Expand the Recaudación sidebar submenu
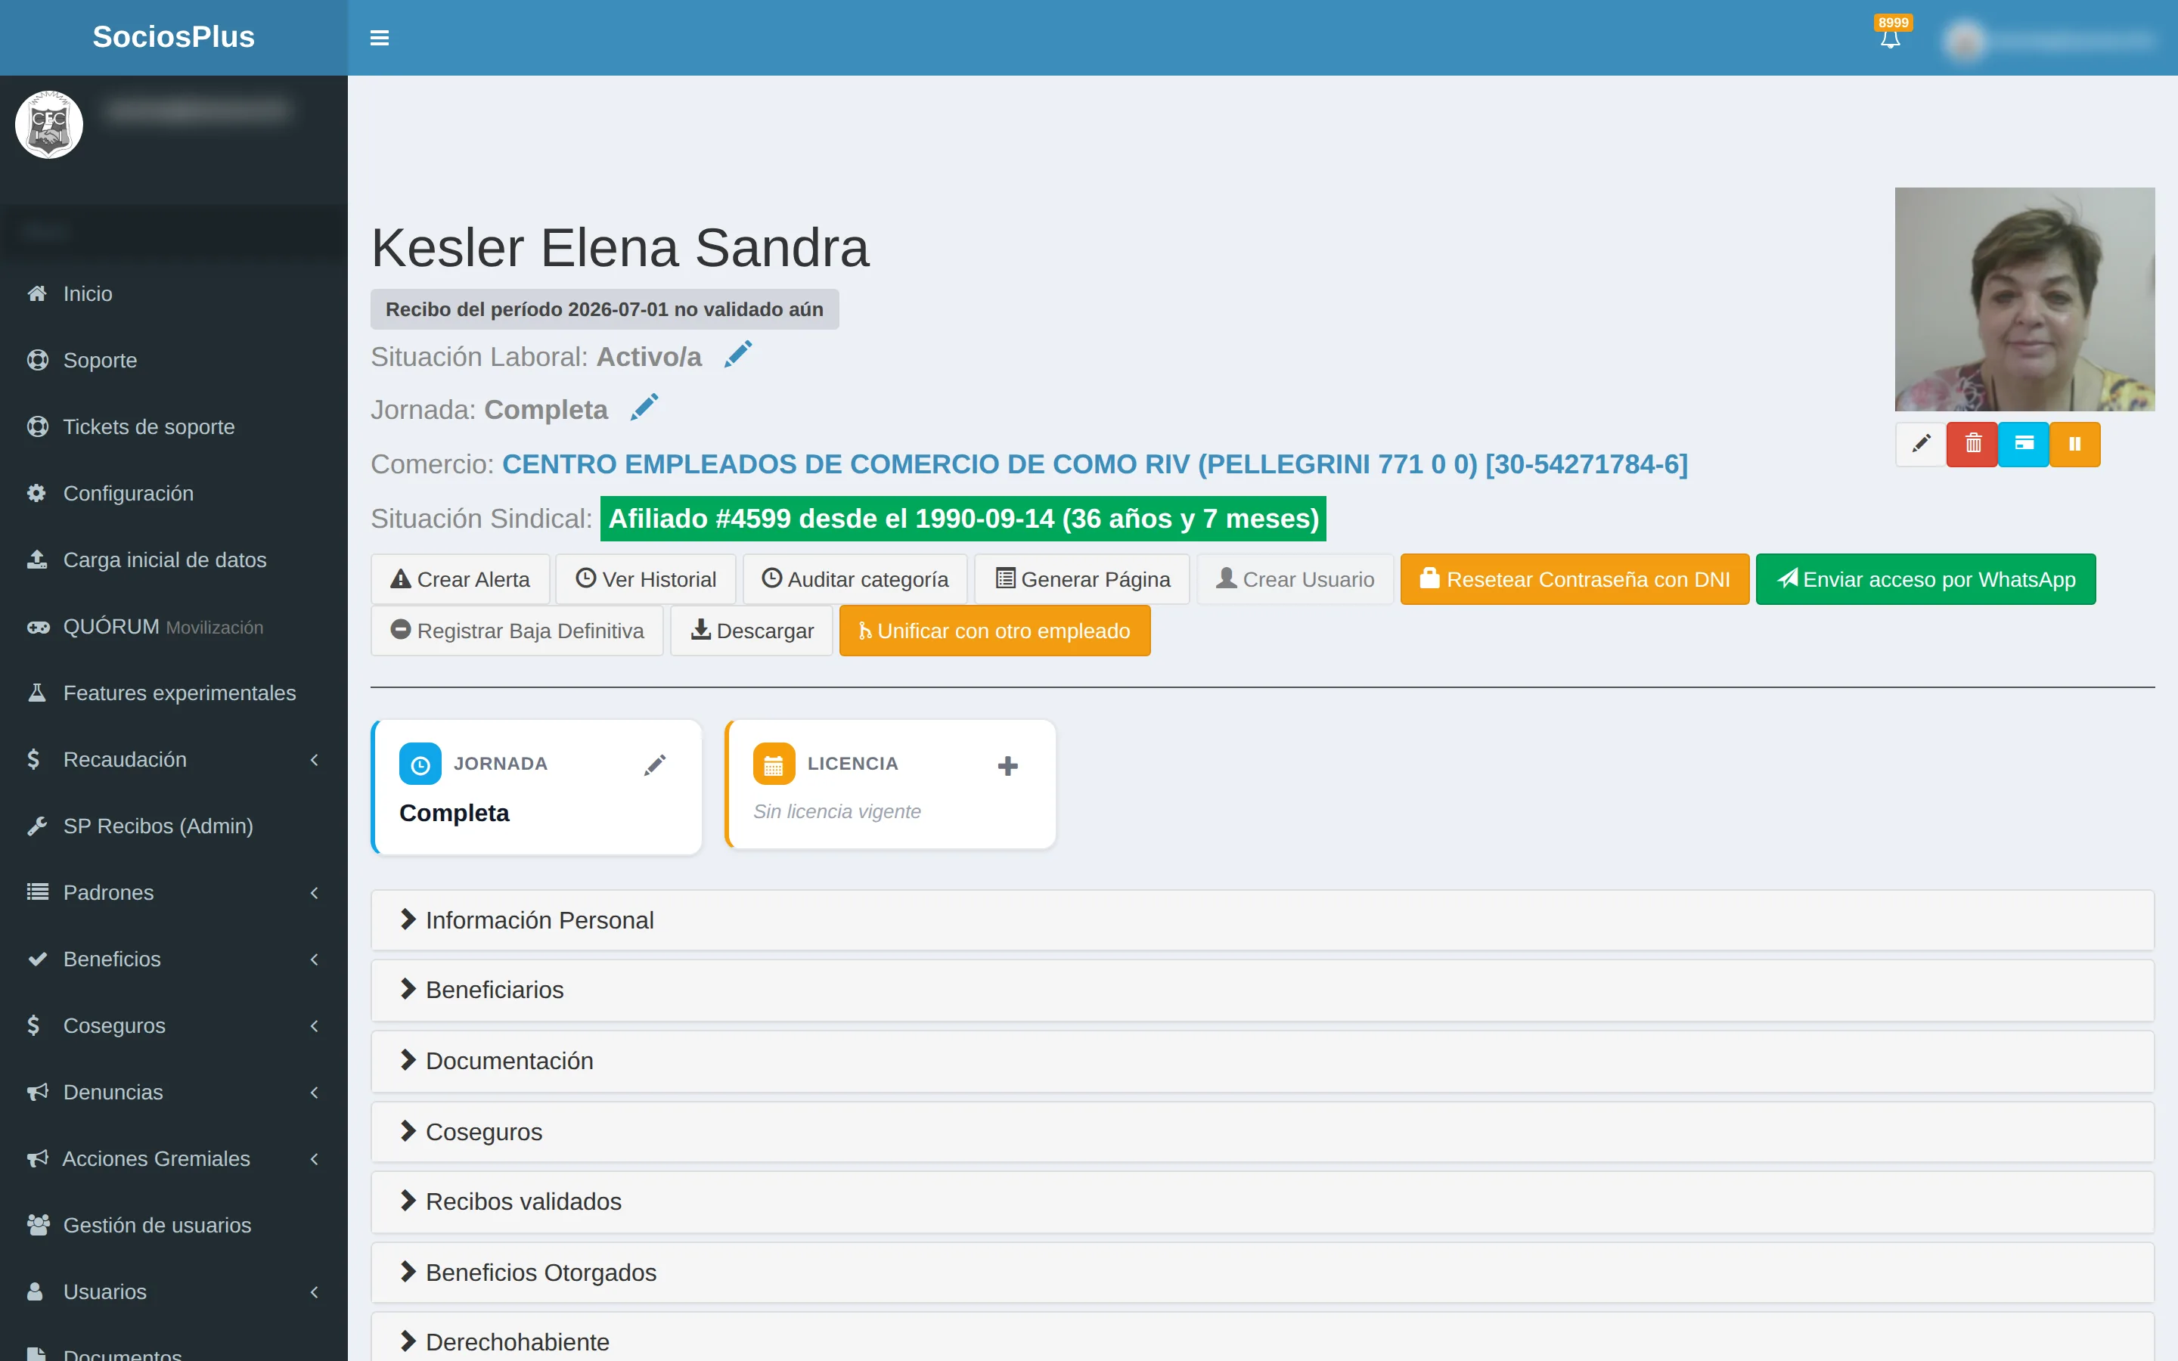Viewport: 2178px width, 1361px height. coord(174,760)
